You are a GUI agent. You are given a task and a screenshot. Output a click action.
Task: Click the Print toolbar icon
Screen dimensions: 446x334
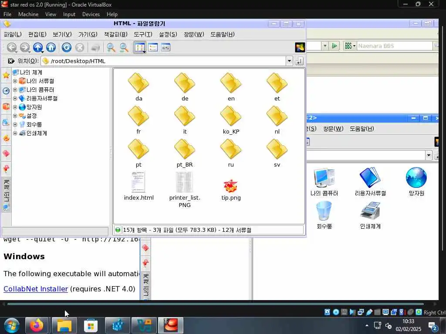[x=95, y=48]
